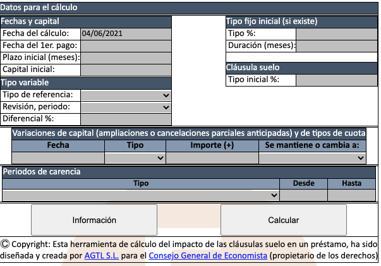Image resolution: width=381 pixels, height=266 pixels.
Task: Click the Fecha del cálculo date field
Action: coord(126,33)
